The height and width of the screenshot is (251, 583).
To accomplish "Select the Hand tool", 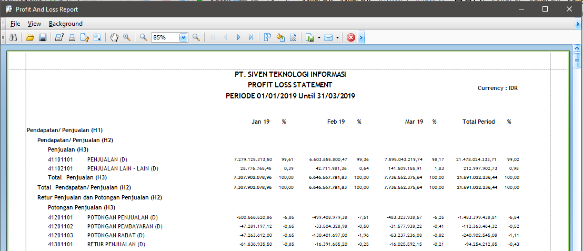I will 115,37.
